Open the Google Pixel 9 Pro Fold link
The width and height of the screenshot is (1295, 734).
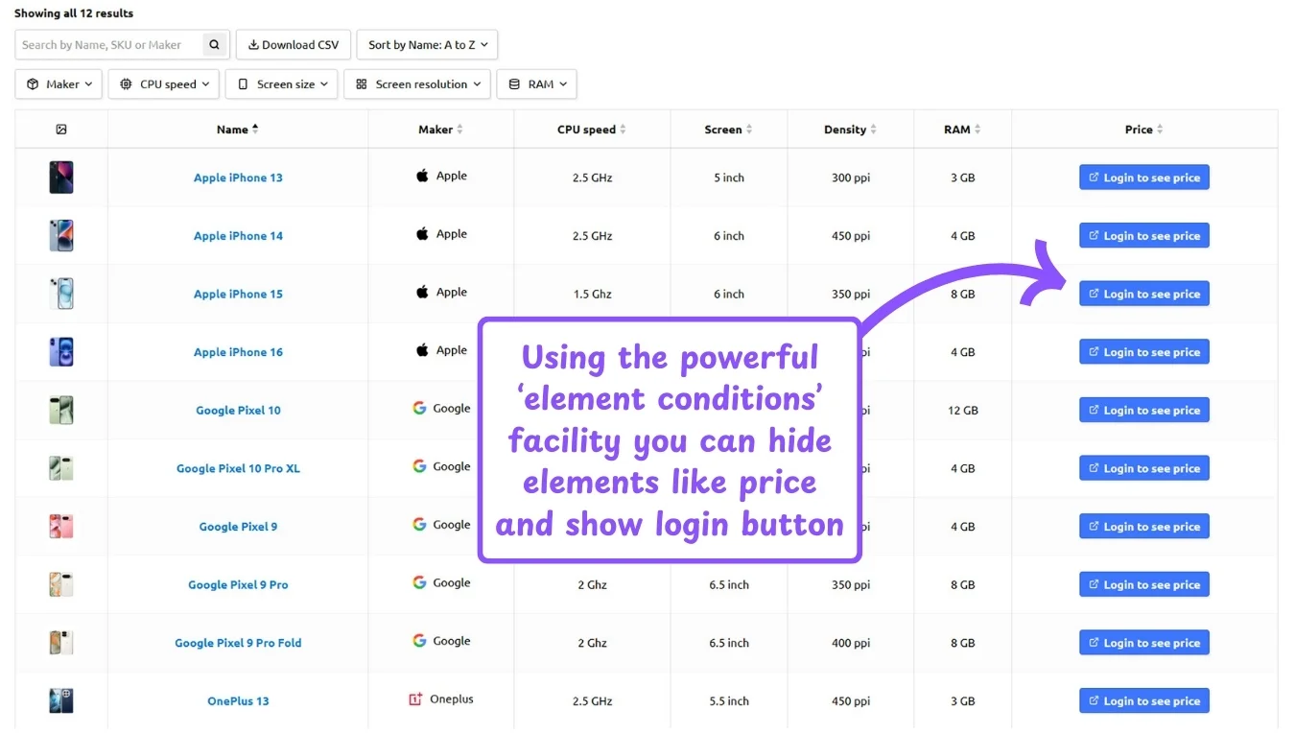pos(238,643)
